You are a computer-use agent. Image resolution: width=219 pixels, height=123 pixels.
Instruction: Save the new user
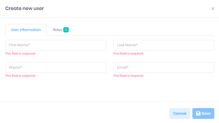coord(203,113)
